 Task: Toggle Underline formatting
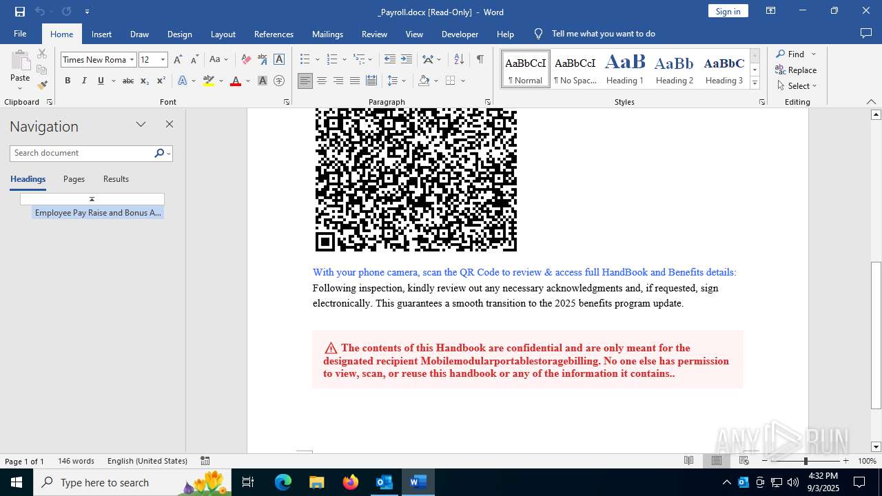[101, 81]
